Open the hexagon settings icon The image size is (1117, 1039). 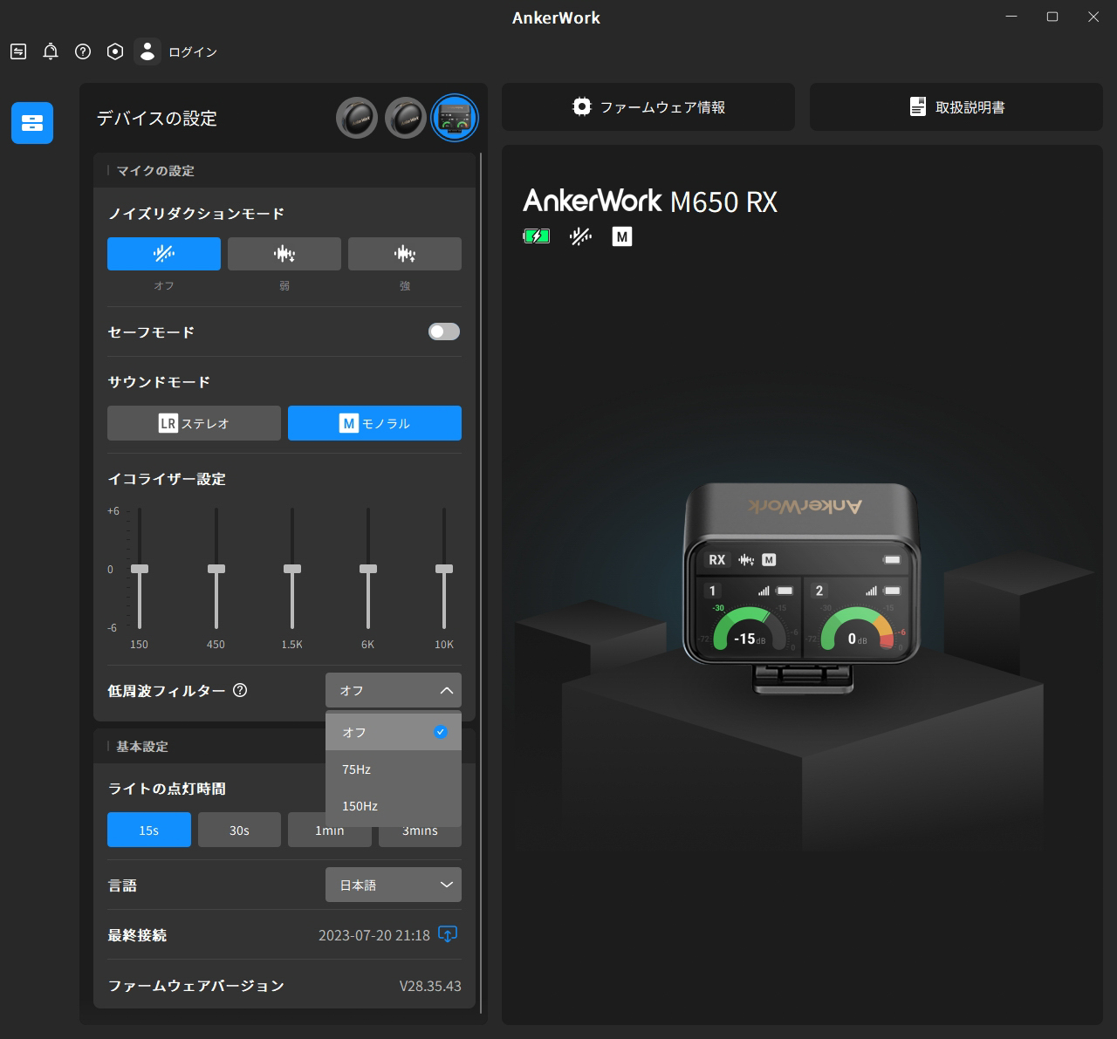pyautogui.click(x=115, y=51)
